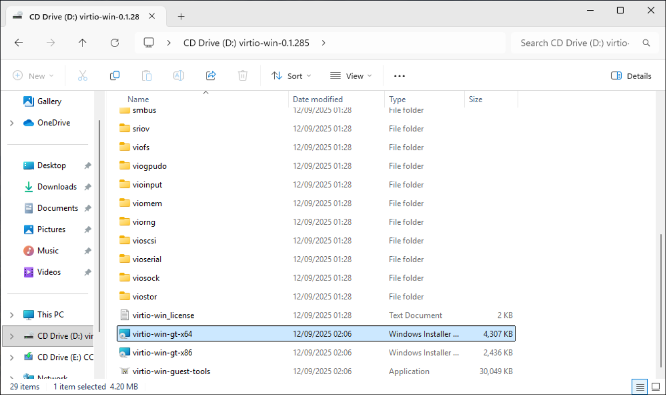Select the sriov folder icon
Viewport: 666px width, 395px height.
(x=125, y=128)
